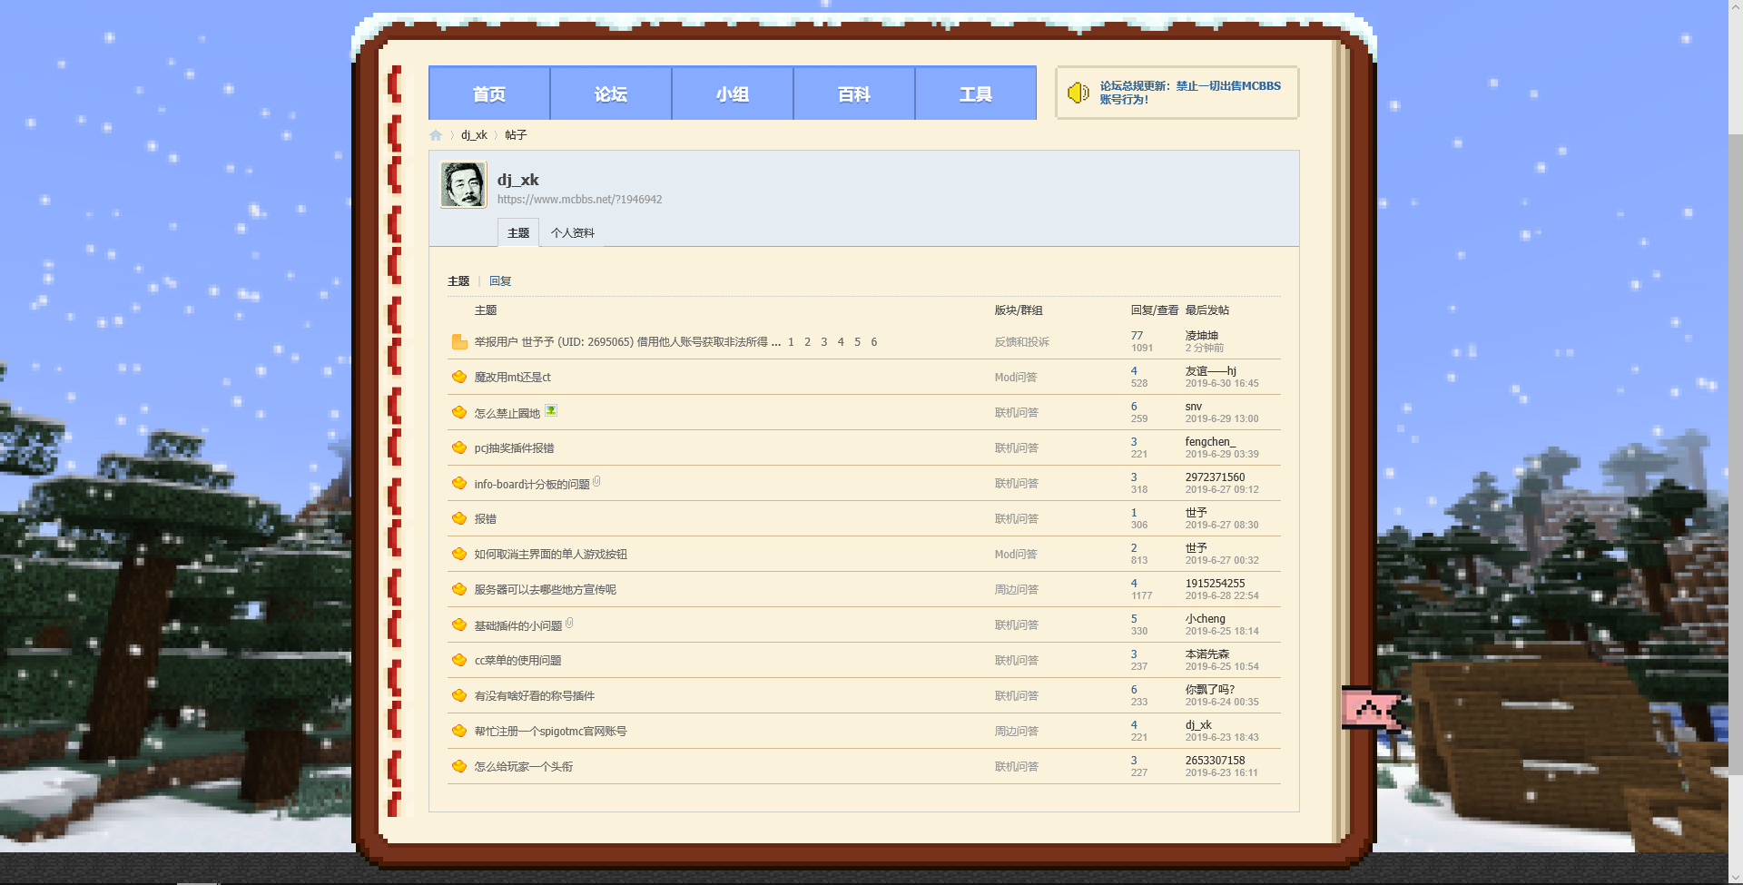The width and height of the screenshot is (1743, 885).
Task: Click the thread icon beside cc菜单的使用问题
Action: (459, 660)
